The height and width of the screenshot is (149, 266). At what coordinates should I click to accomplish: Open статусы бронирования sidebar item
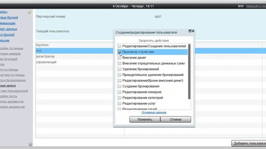click(x=13, y=80)
